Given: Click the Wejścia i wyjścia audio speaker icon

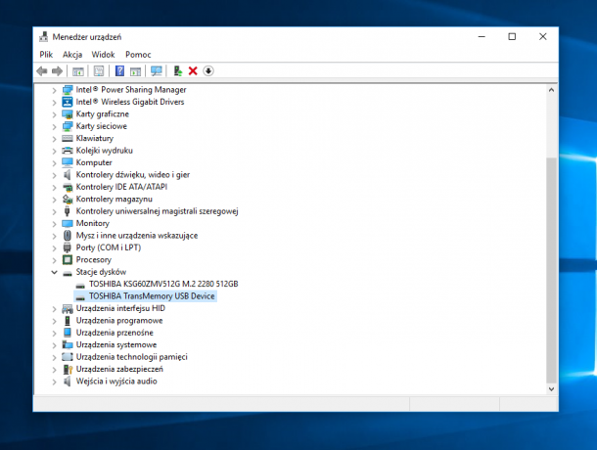Looking at the screenshot, I should (x=68, y=382).
